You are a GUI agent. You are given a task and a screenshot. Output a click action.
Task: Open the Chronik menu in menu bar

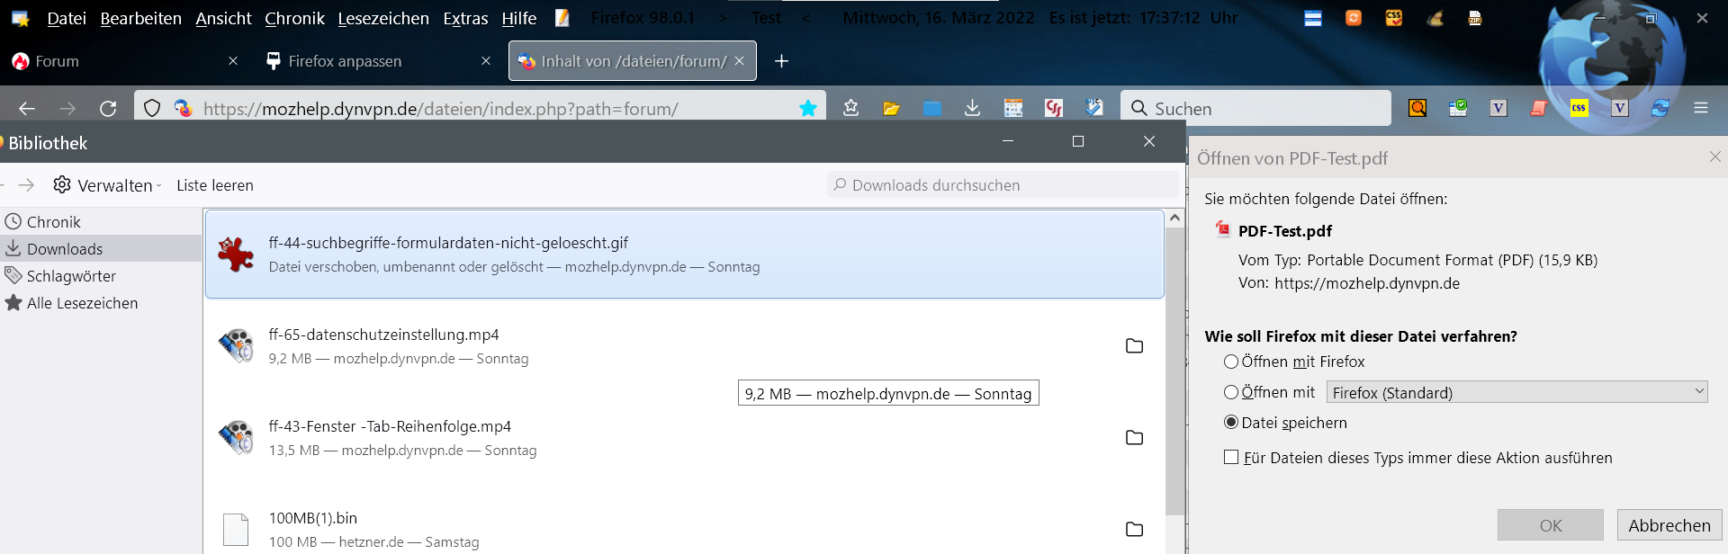(294, 18)
